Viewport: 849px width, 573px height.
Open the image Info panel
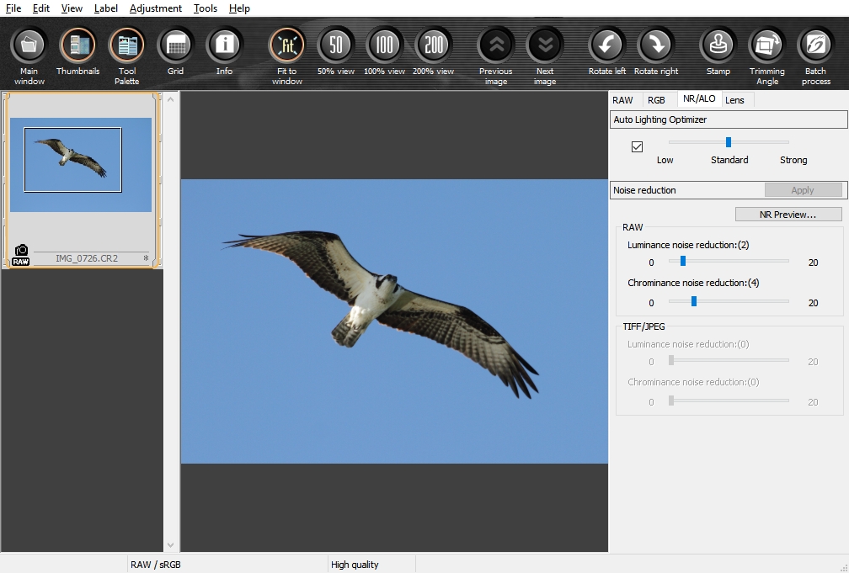click(224, 46)
